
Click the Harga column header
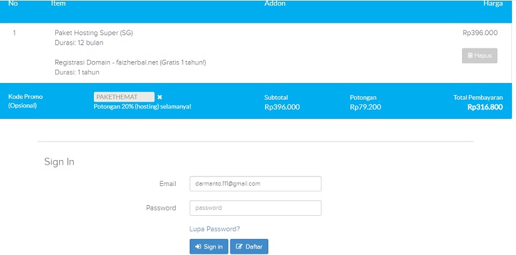point(493,3)
